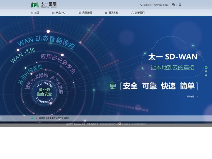
Task: Click the 京公网安备 registration link
Action: (x=134, y=124)
